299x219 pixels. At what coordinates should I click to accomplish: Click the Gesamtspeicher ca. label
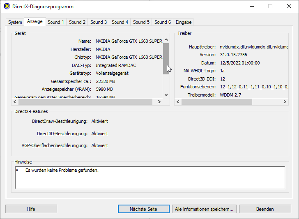[71, 81]
